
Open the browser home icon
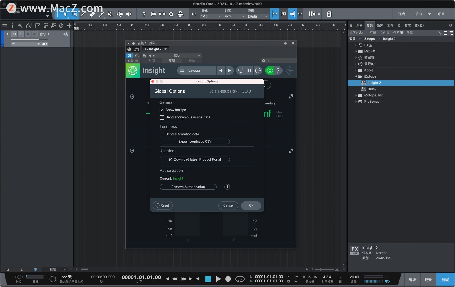pyautogui.click(x=351, y=25)
